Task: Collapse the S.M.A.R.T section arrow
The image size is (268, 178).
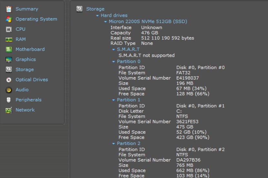Action: [x=113, y=49]
